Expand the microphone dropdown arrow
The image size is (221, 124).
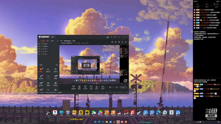click(99, 87)
